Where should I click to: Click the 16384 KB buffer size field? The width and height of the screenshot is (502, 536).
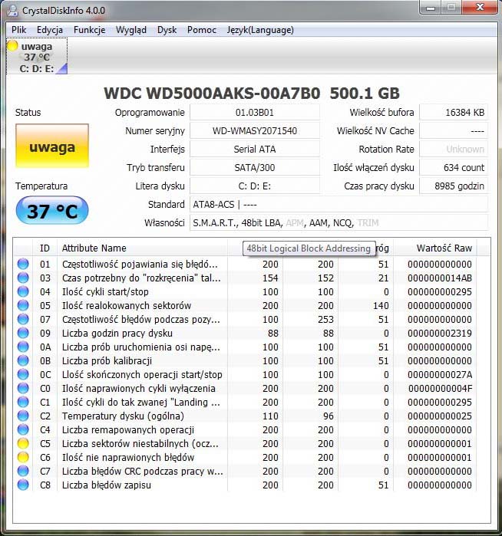(454, 113)
